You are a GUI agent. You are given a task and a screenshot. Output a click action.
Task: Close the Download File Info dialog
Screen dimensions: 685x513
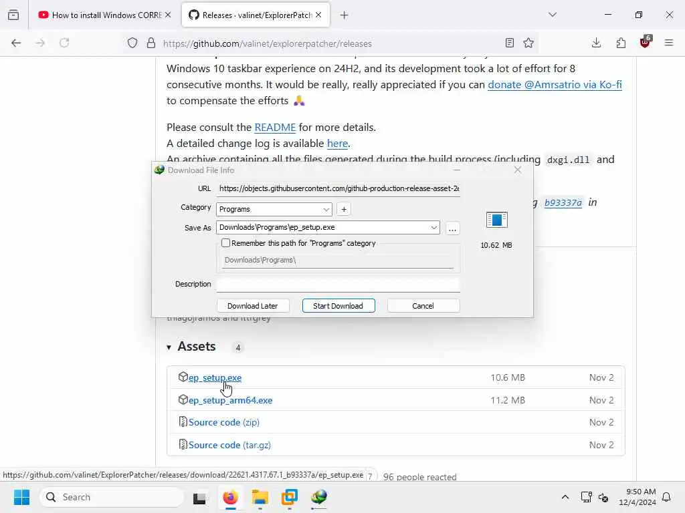tap(518, 170)
